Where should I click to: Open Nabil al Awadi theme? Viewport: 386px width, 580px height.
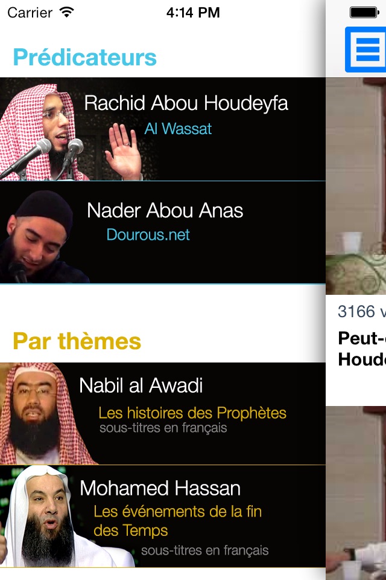tap(162, 413)
